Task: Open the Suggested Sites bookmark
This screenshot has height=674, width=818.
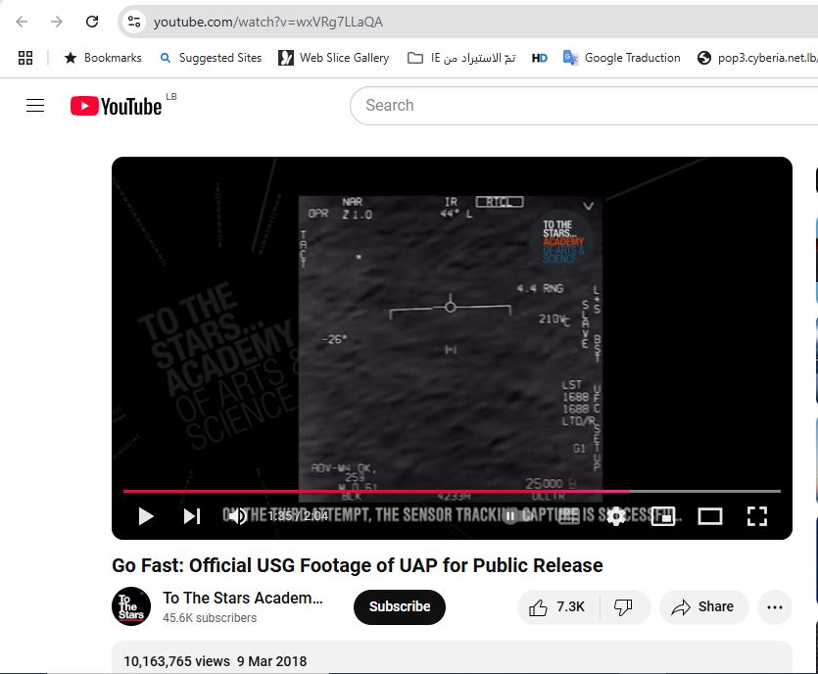Action: click(x=210, y=58)
